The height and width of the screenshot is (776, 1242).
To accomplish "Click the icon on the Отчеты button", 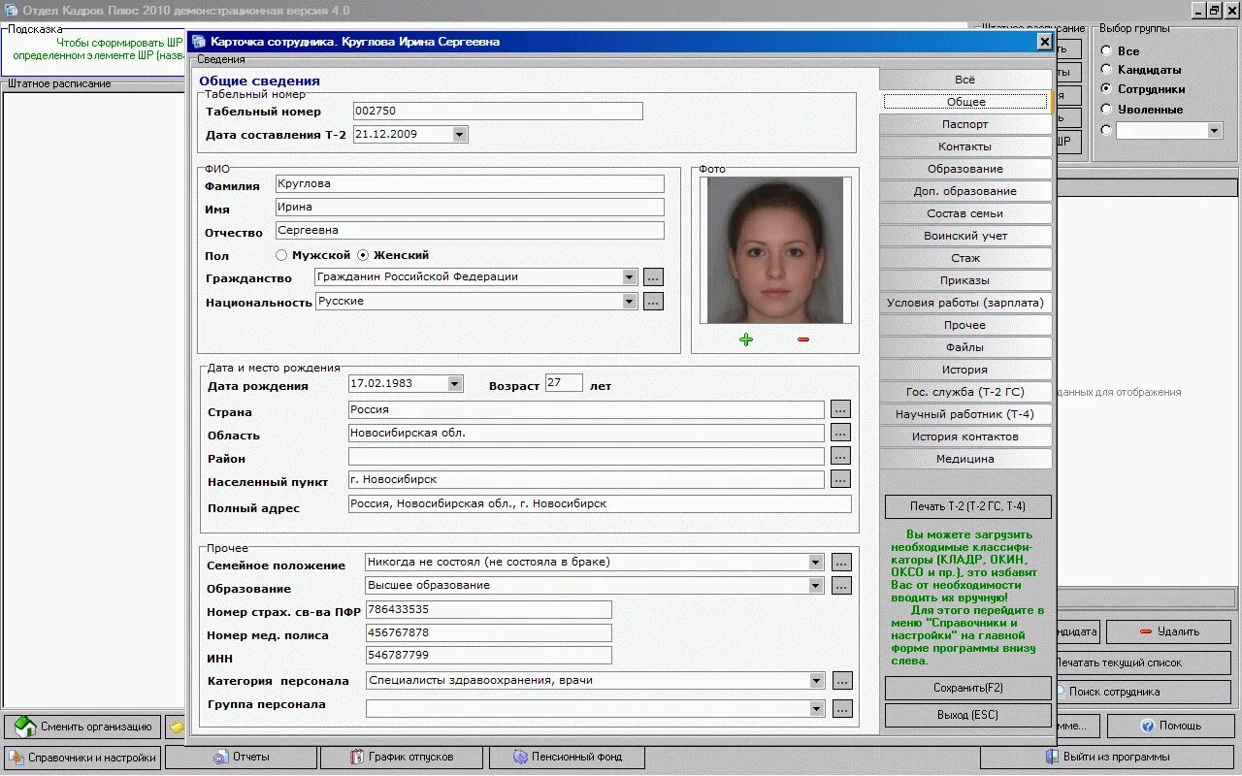I will (220, 757).
